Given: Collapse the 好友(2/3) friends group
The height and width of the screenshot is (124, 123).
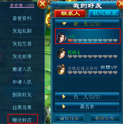Looking at the screenshot, I should 87,24.
